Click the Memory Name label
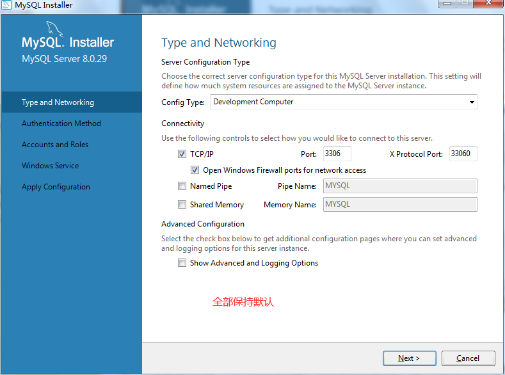The image size is (505, 375). click(290, 205)
